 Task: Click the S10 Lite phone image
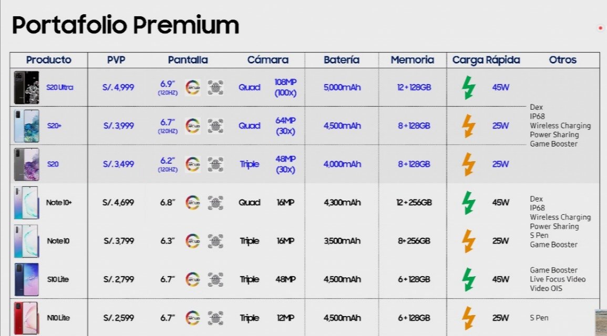click(x=26, y=279)
